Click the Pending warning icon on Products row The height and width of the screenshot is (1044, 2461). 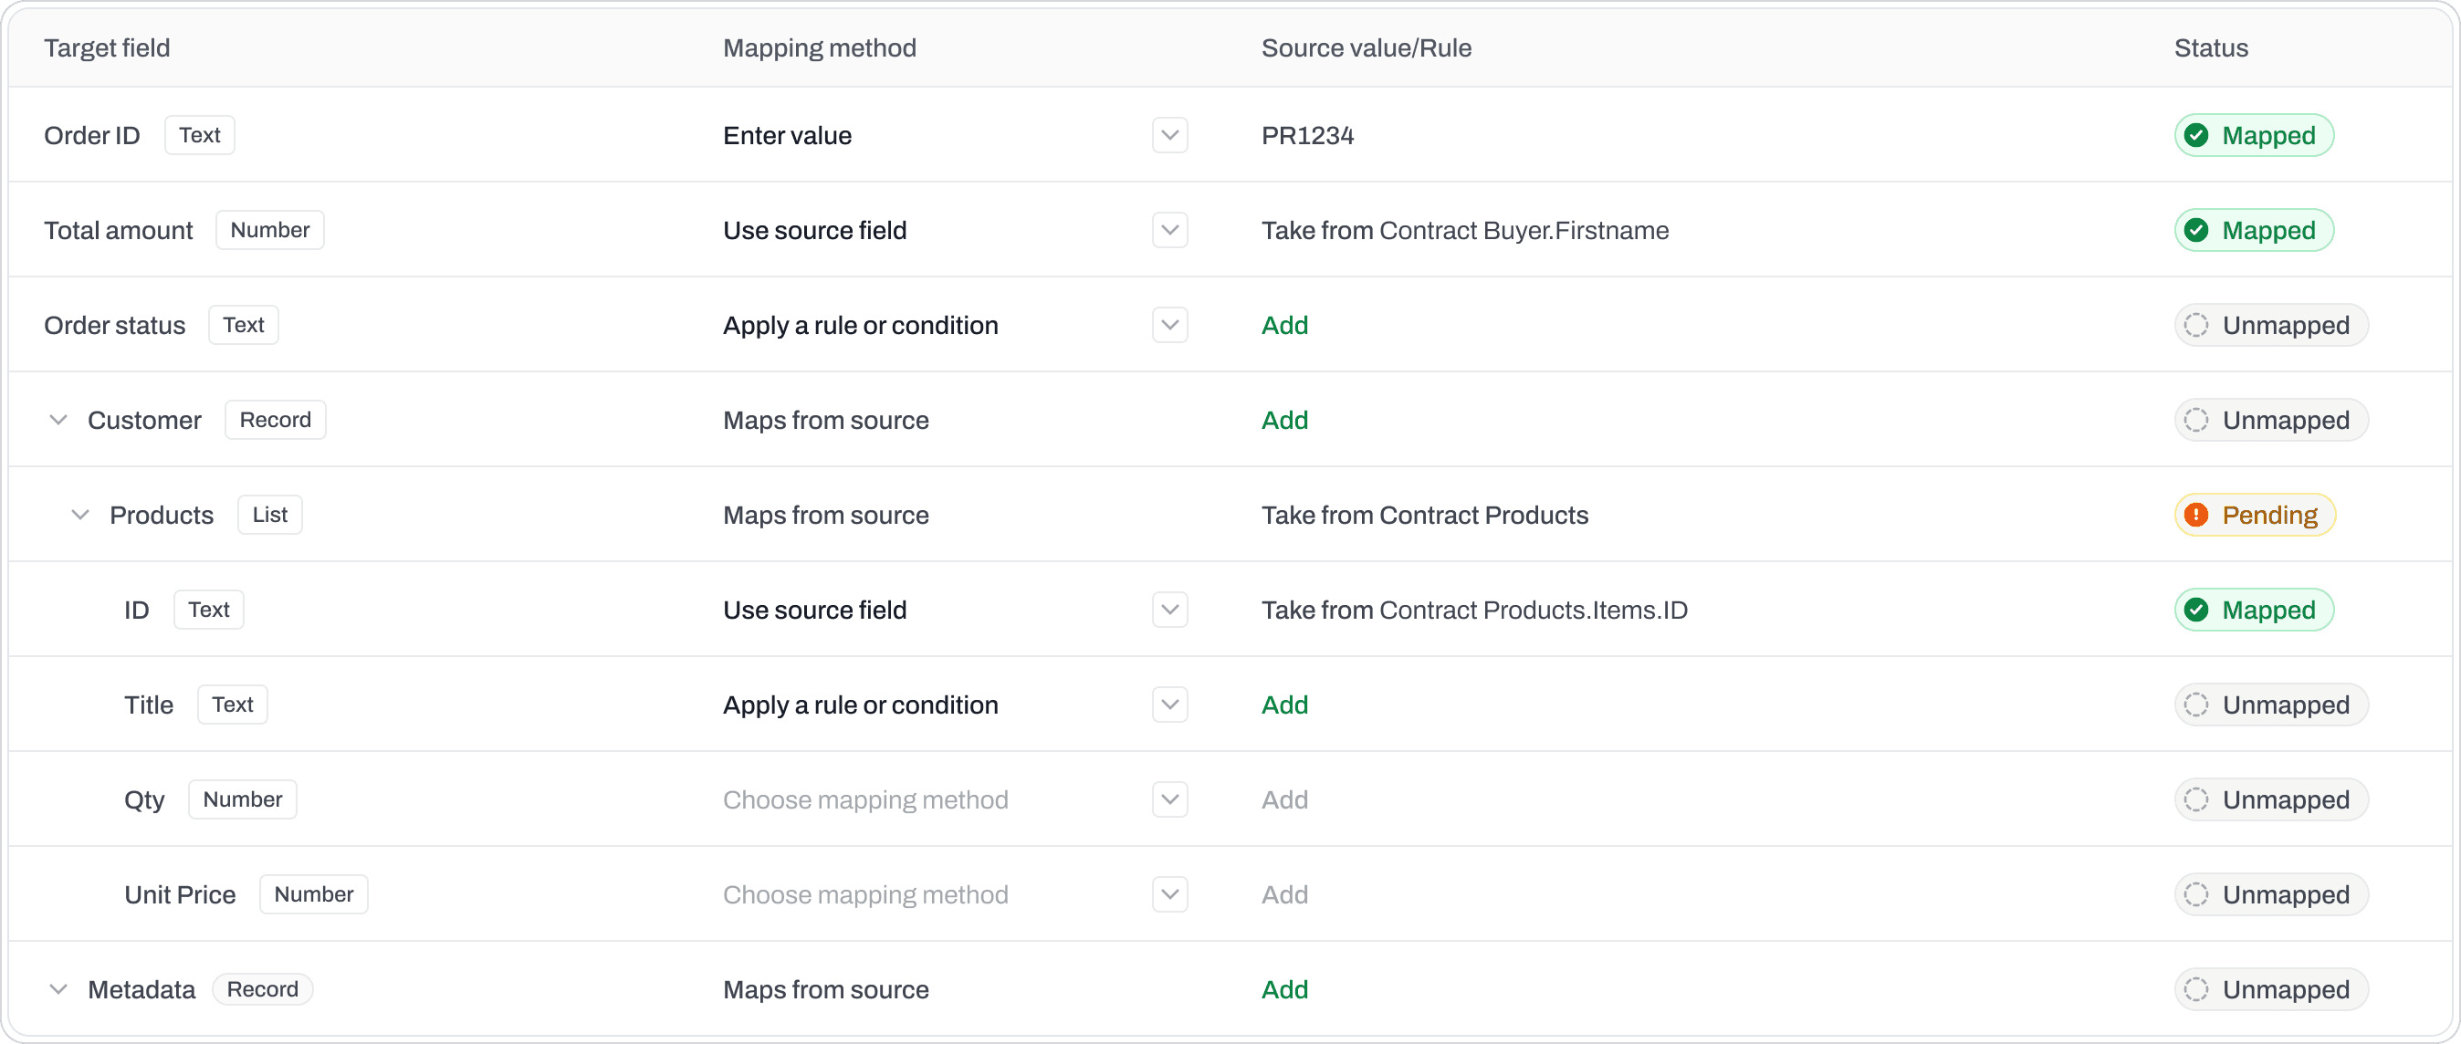pyautogui.click(x=2196, y=515)
